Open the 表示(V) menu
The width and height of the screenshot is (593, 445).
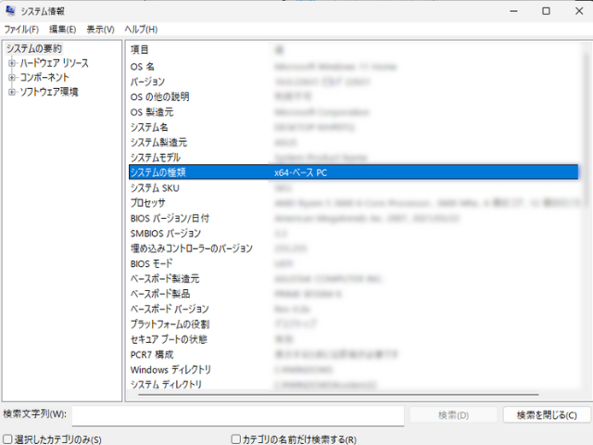(100, 29)
